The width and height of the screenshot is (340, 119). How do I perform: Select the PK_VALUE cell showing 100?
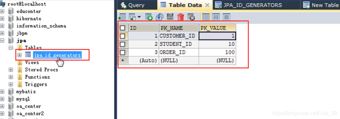coord(217,52)
